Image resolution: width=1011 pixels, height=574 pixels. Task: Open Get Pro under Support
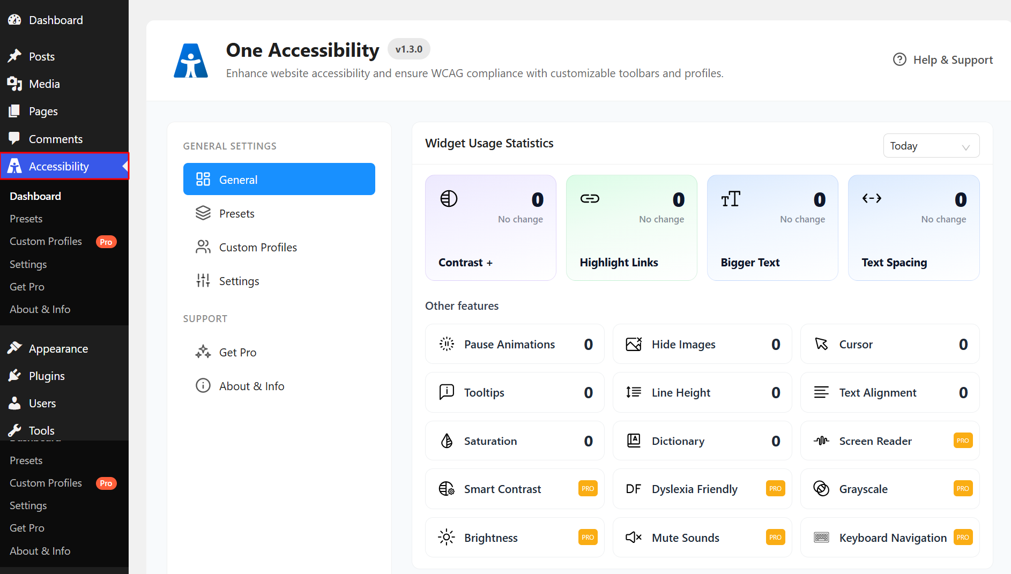point(279,352)
